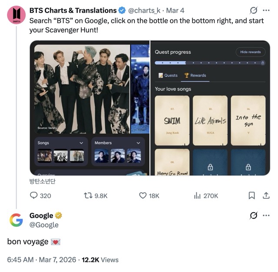
Task: Switch to the Quests tab
Action: tap(168, 75)
